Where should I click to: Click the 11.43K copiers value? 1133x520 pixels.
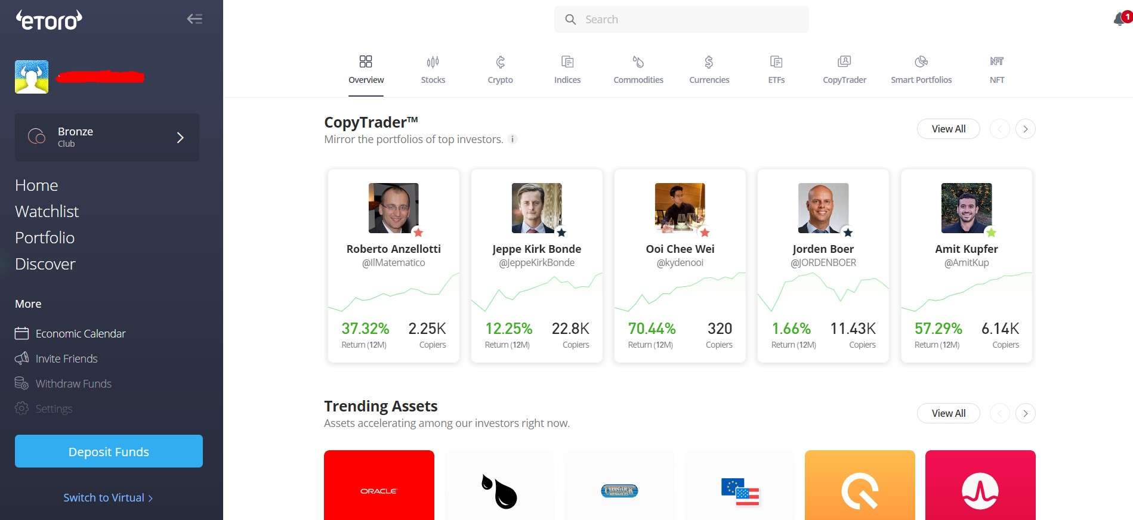tap(853, 329)
